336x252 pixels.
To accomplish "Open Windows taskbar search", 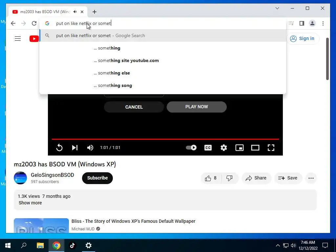I will pyautogui.click(x=24, y=245).
